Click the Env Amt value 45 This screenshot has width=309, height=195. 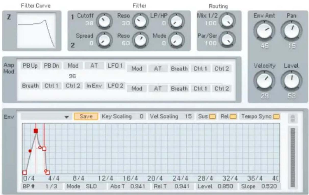(264, 46)
